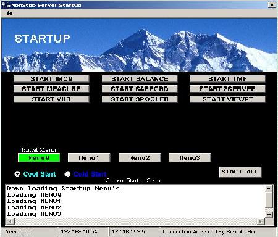Click the 192.168.10.54 status bar address
This screenshot has width=278, height=237.
[x=83, y=232]
